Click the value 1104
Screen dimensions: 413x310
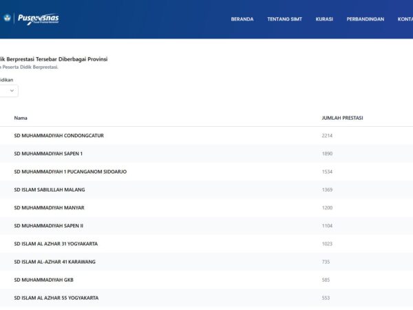click(327, 226)
